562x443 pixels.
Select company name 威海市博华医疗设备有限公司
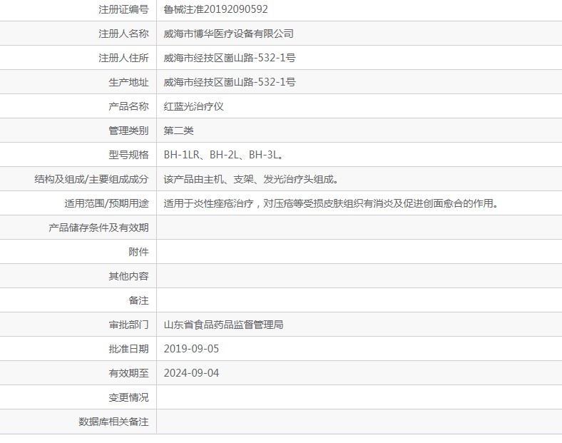[229, 34]
